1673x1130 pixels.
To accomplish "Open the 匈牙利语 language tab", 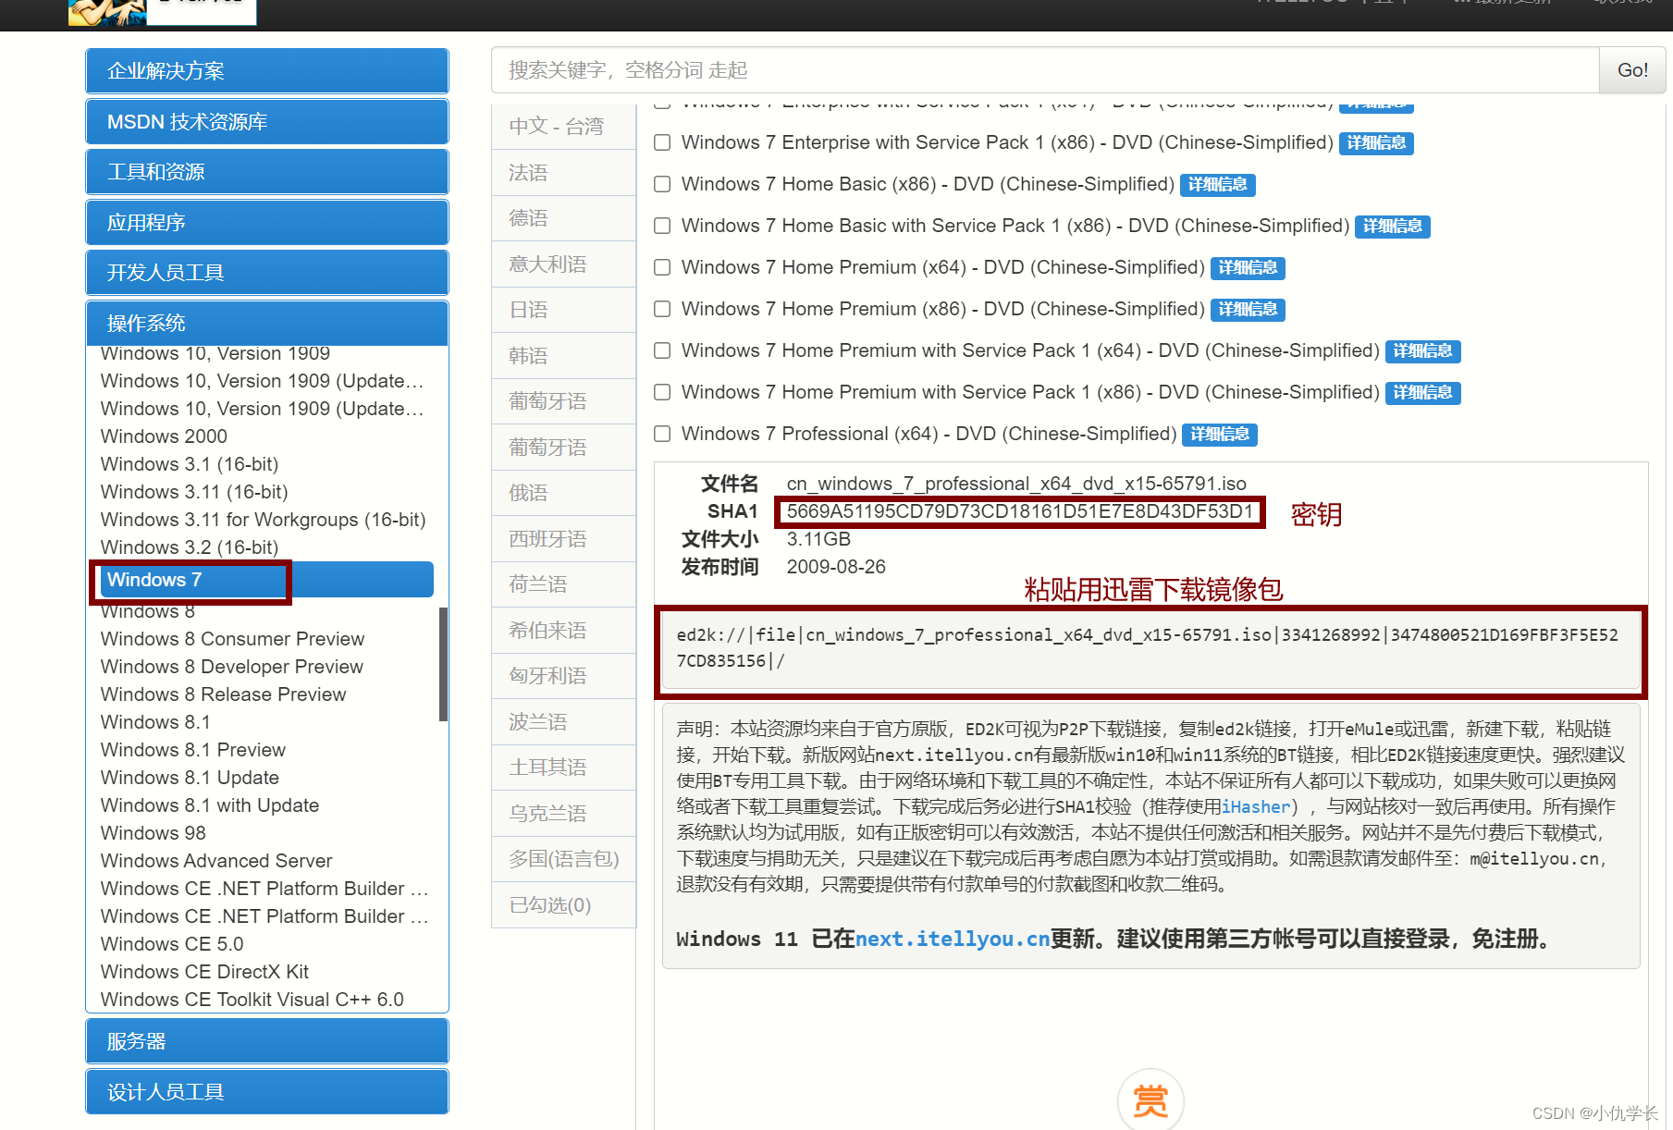I will pos(563,676).
